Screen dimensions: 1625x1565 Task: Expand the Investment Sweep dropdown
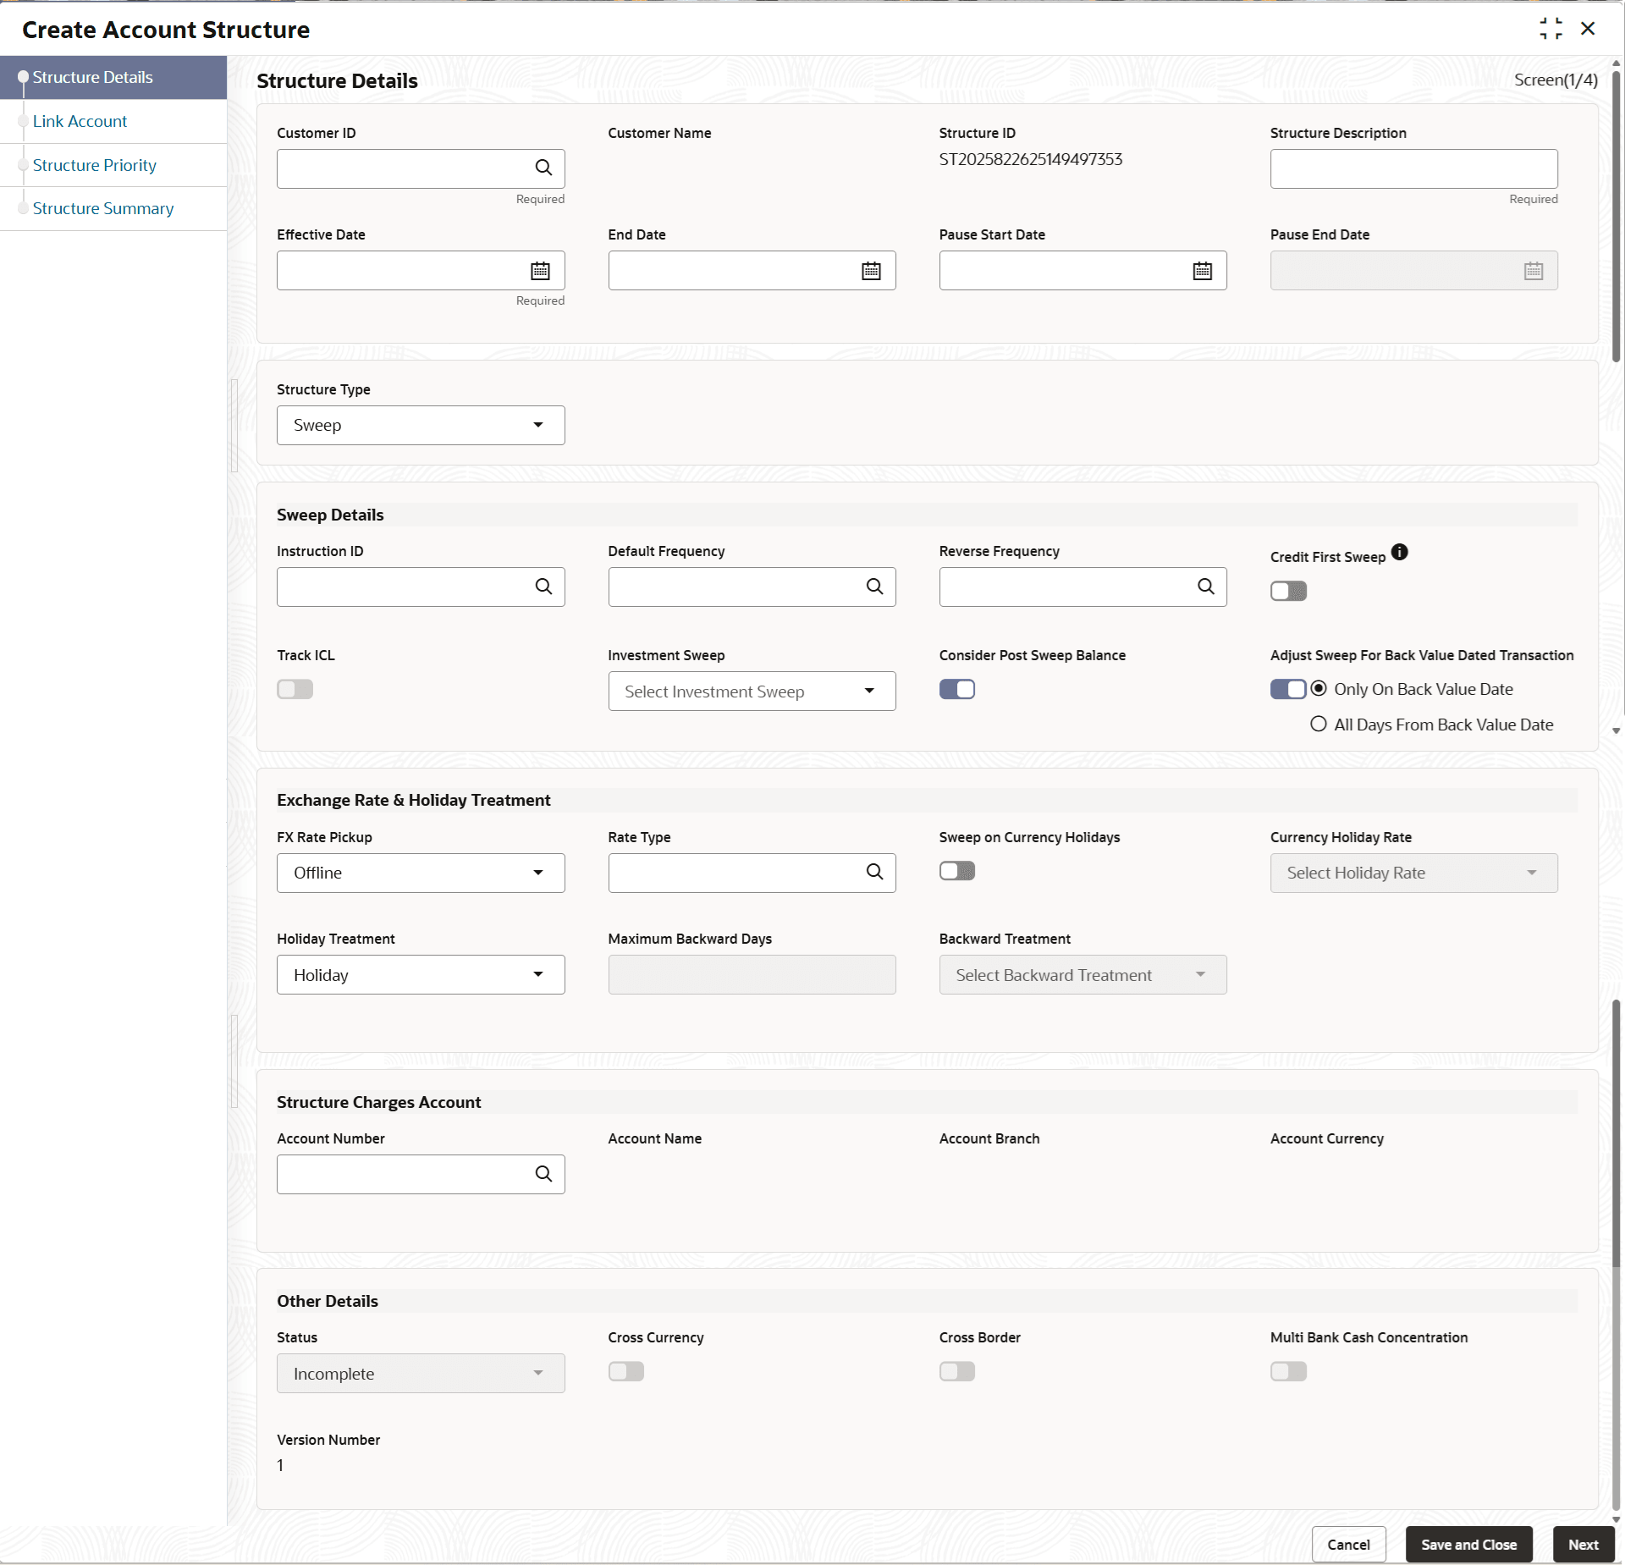(752, 692)
